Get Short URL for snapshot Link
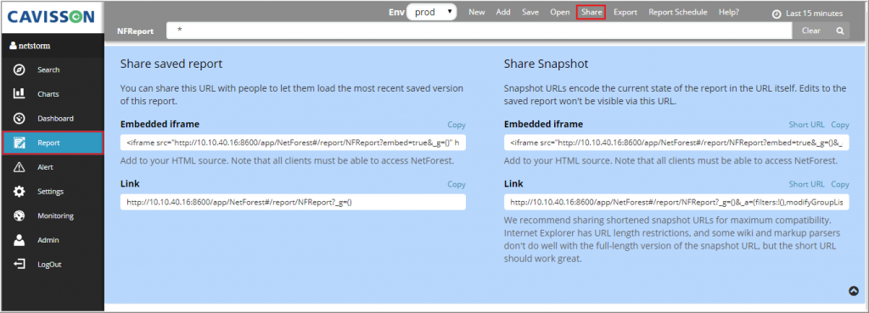Viewport: 869px width, 313px height. [x=806, y=184]
